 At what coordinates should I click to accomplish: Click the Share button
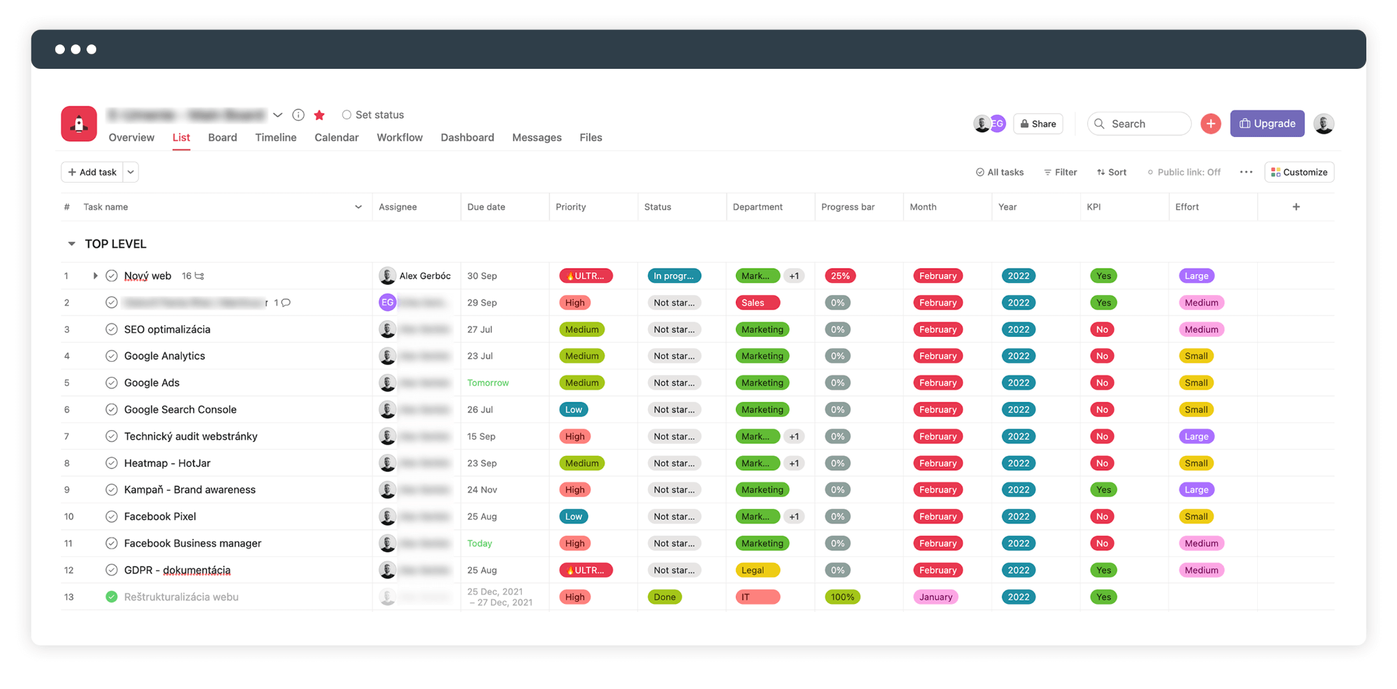pos(1038,124)
